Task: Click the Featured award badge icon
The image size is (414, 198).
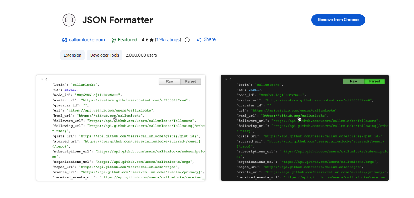Action: point(113,40)
